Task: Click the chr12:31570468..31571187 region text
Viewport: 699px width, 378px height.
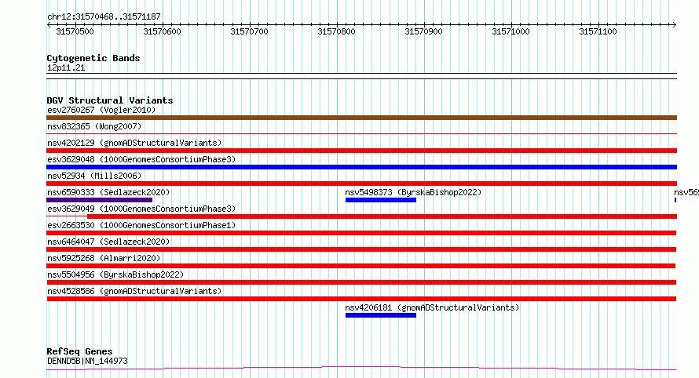Action: pos(104,16)
